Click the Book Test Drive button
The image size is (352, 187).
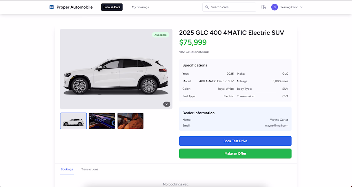point(235,141)
